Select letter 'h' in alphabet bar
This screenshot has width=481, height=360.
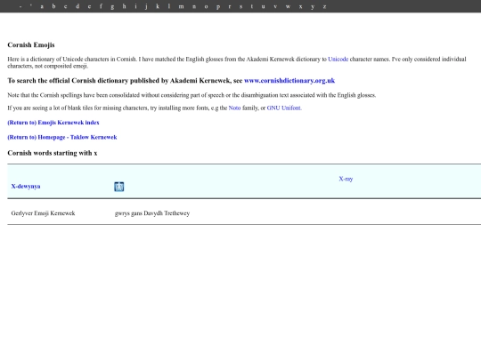pyautogui.click(x=124, y=6)
